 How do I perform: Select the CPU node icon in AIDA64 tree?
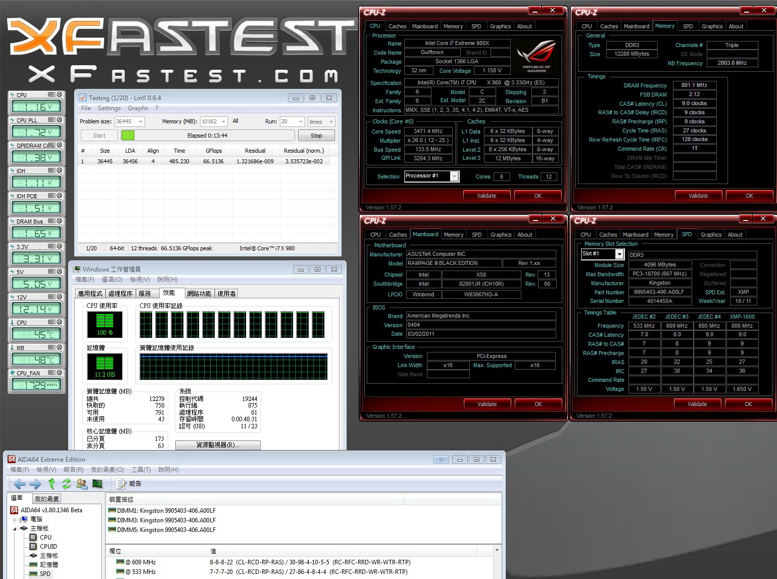tap(33, 537)
